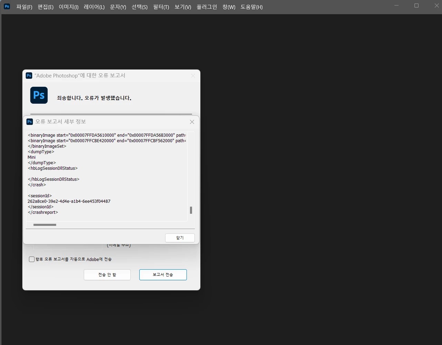
Task: Open the 필터(T) menu
Action: 161,7
